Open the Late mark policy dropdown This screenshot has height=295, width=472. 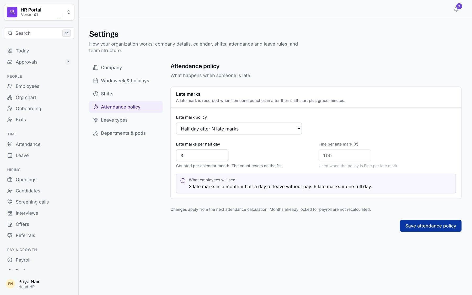(x=239, y=129)
